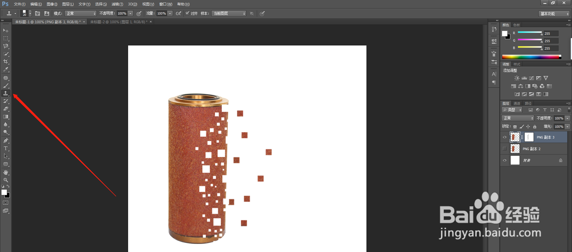Click the G value input field
572x252 pixels.
click(x=551, y=41)
